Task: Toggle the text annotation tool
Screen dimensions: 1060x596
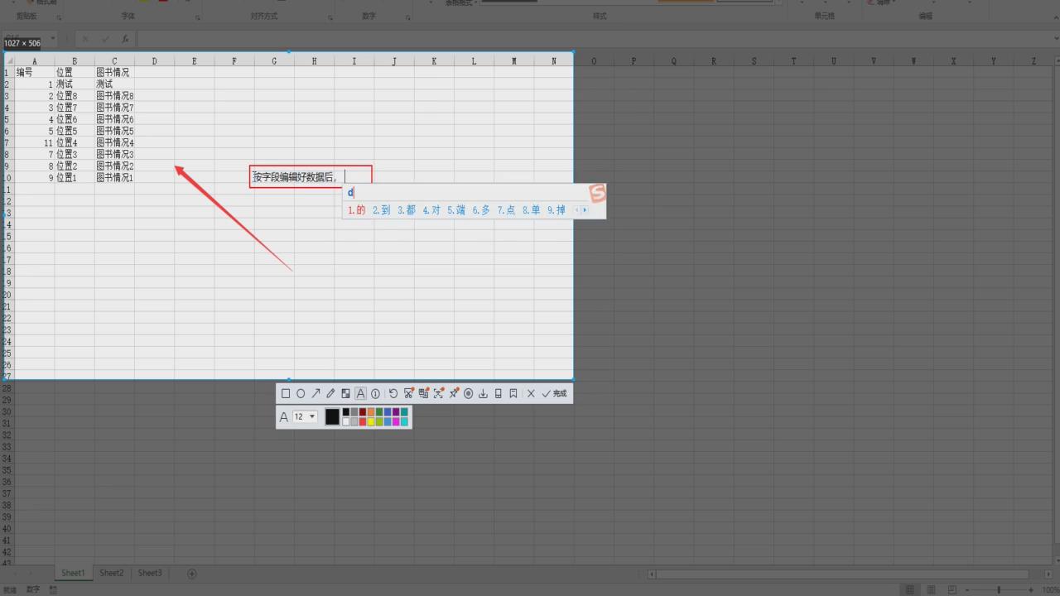Action: coord(360,393)
